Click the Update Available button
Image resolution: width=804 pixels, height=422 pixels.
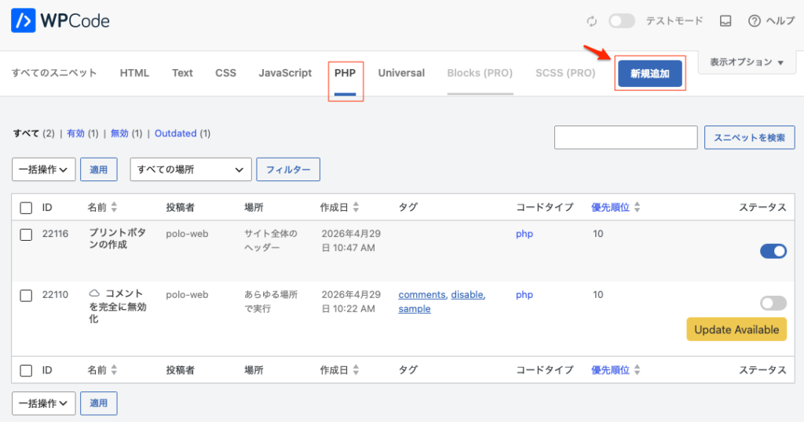pyautogui.click(x=736, y=329)
